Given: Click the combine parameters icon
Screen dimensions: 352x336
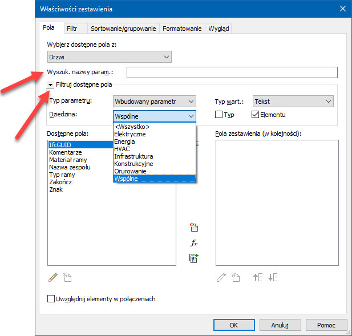Looking at the screenshot, I should tap(194, 258).
